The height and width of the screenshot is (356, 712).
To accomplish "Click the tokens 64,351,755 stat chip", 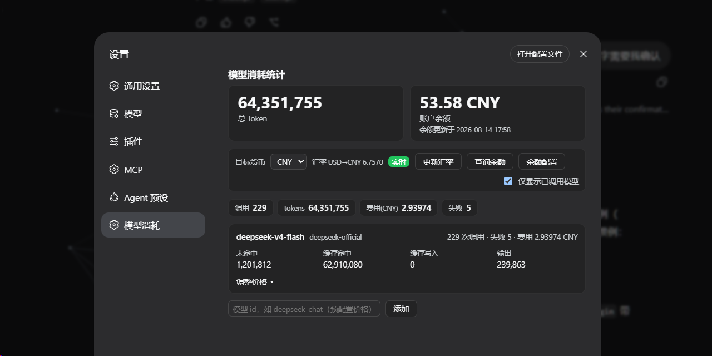I will pyautogui.click(x=317, y=208).
